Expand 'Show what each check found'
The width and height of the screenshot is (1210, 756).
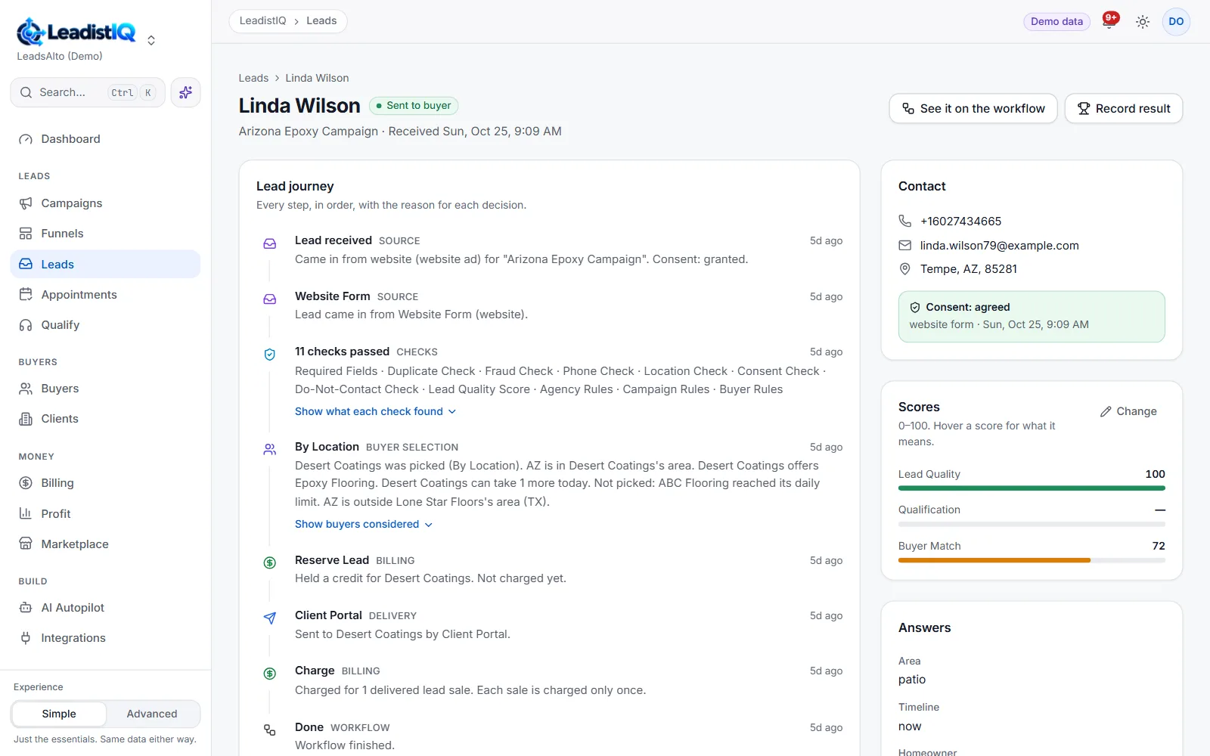pos(376,411)
